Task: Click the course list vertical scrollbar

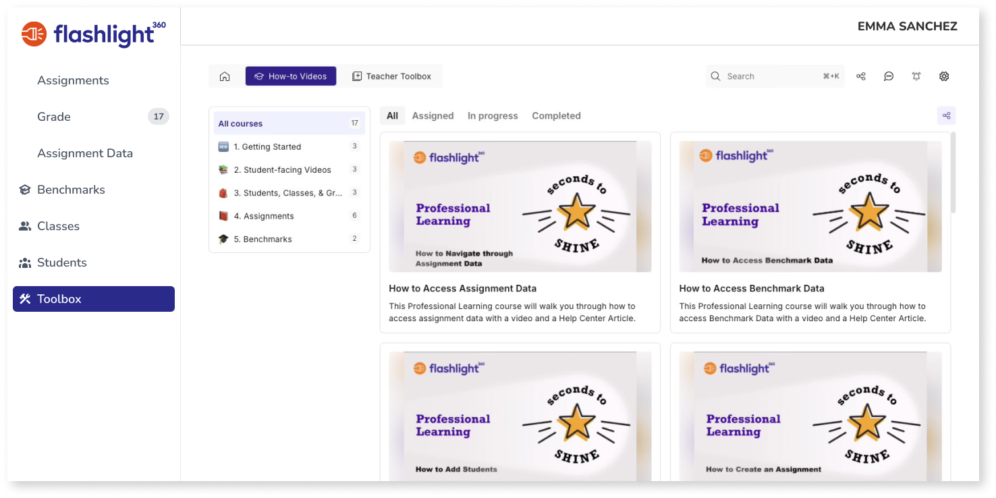Action: (953, 173)
